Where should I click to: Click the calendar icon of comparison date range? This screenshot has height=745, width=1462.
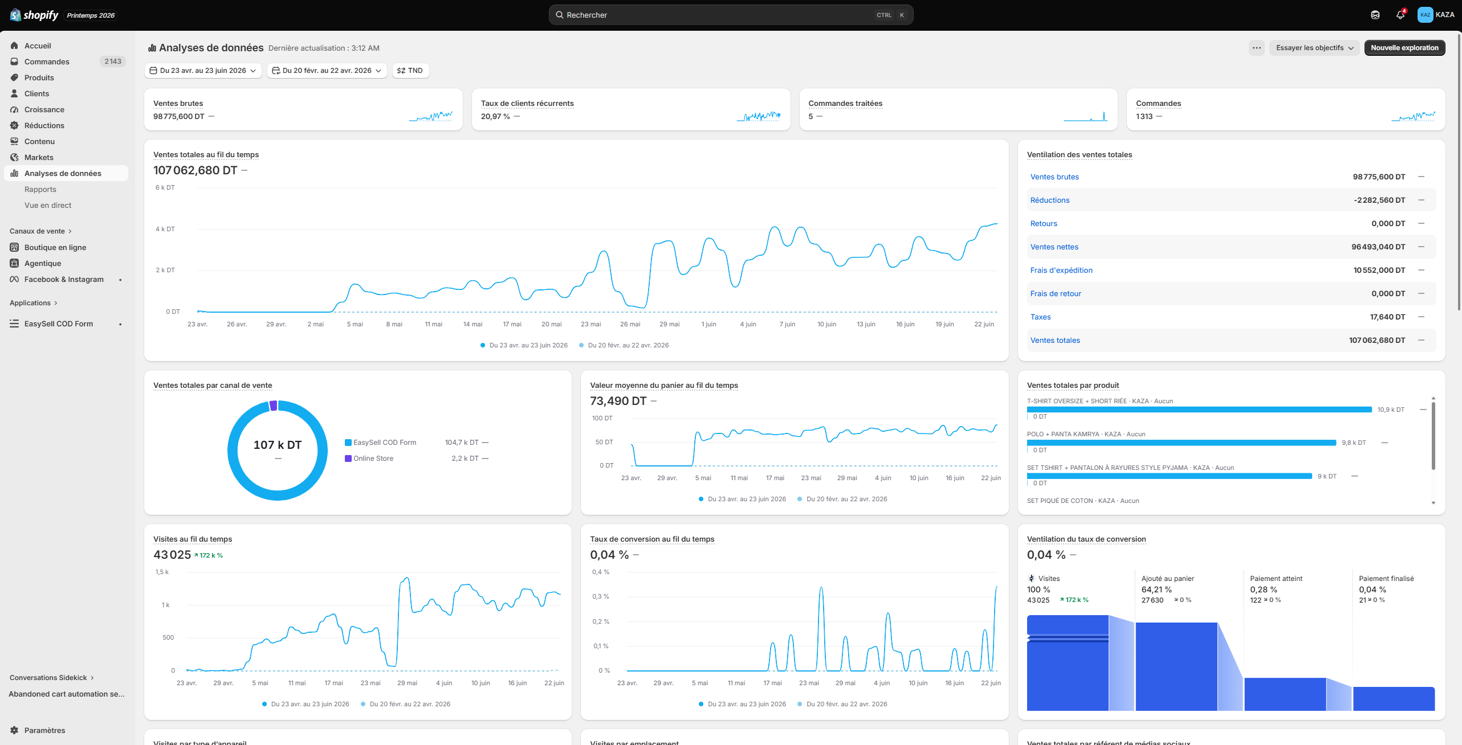click(x=276, y=71)
